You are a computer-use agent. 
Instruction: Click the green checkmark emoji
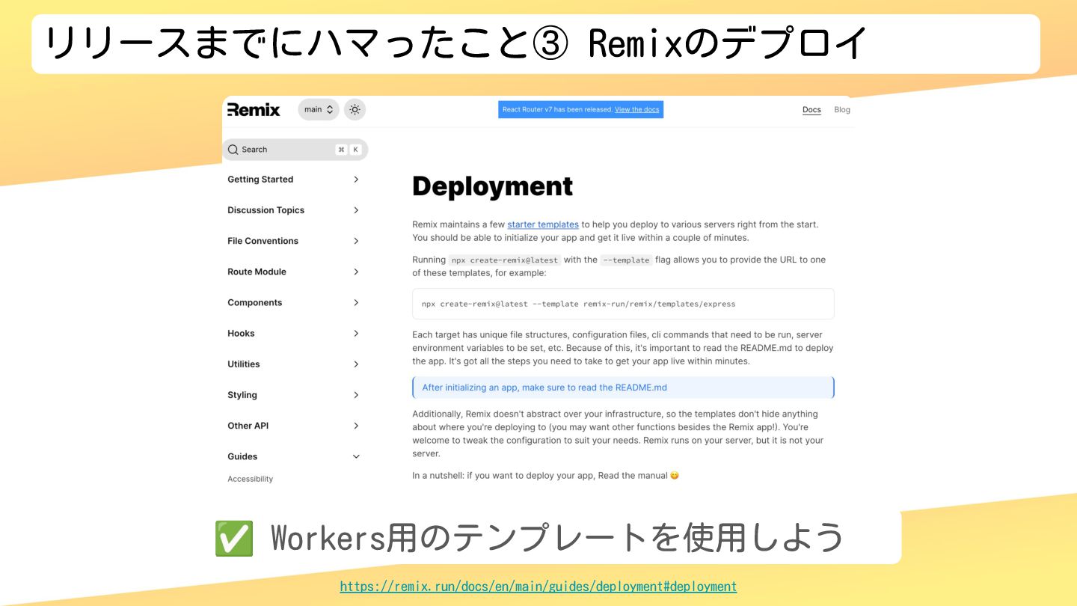pyautogui.click(x=234, y=538)
